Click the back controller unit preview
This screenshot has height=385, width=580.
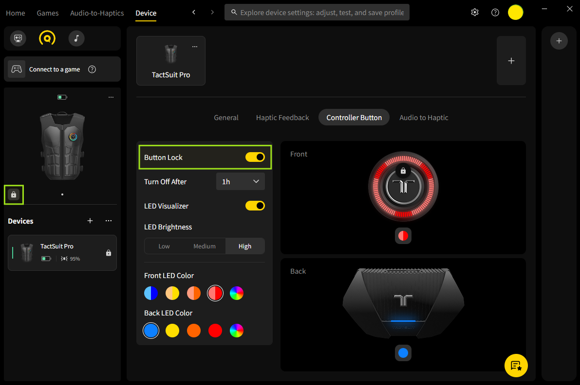(403, 303)
